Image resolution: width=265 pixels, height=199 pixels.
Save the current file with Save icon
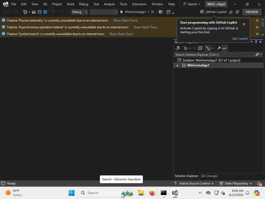pyautogui.click(x=40, y=12)
